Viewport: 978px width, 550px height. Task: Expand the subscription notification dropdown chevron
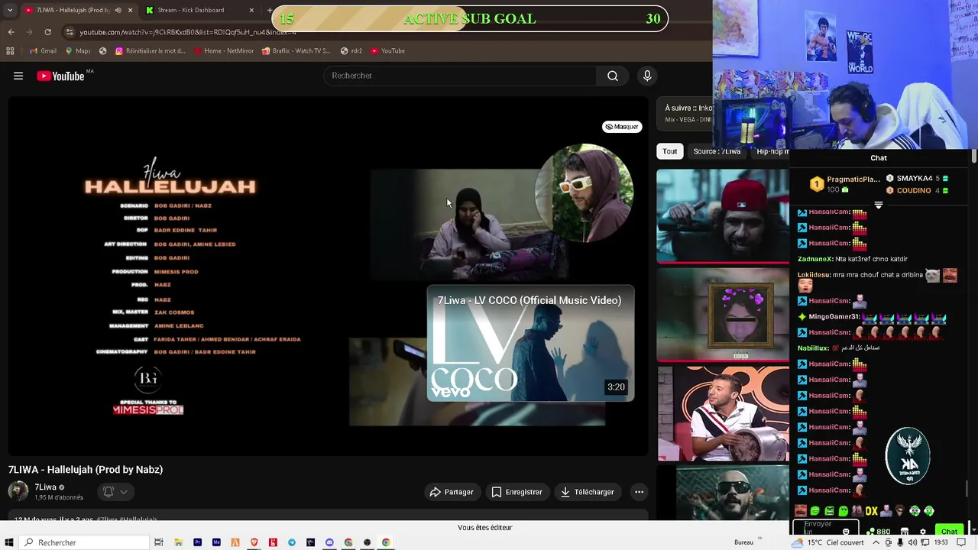[124, 492]
